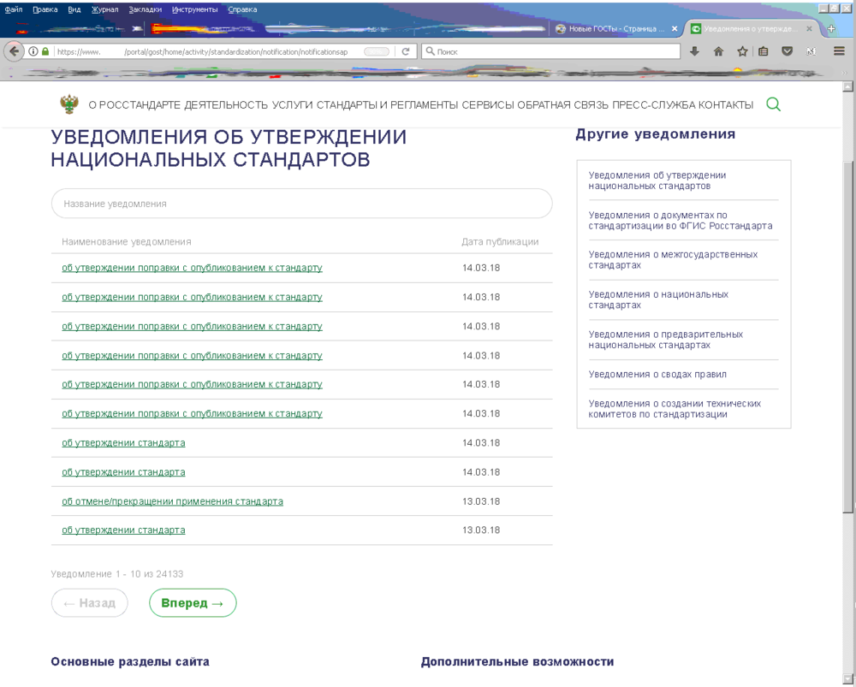This screenshot has height=687, width=856.
Task: View downloads via the arrow icon
Action: (x=695, y=51)
